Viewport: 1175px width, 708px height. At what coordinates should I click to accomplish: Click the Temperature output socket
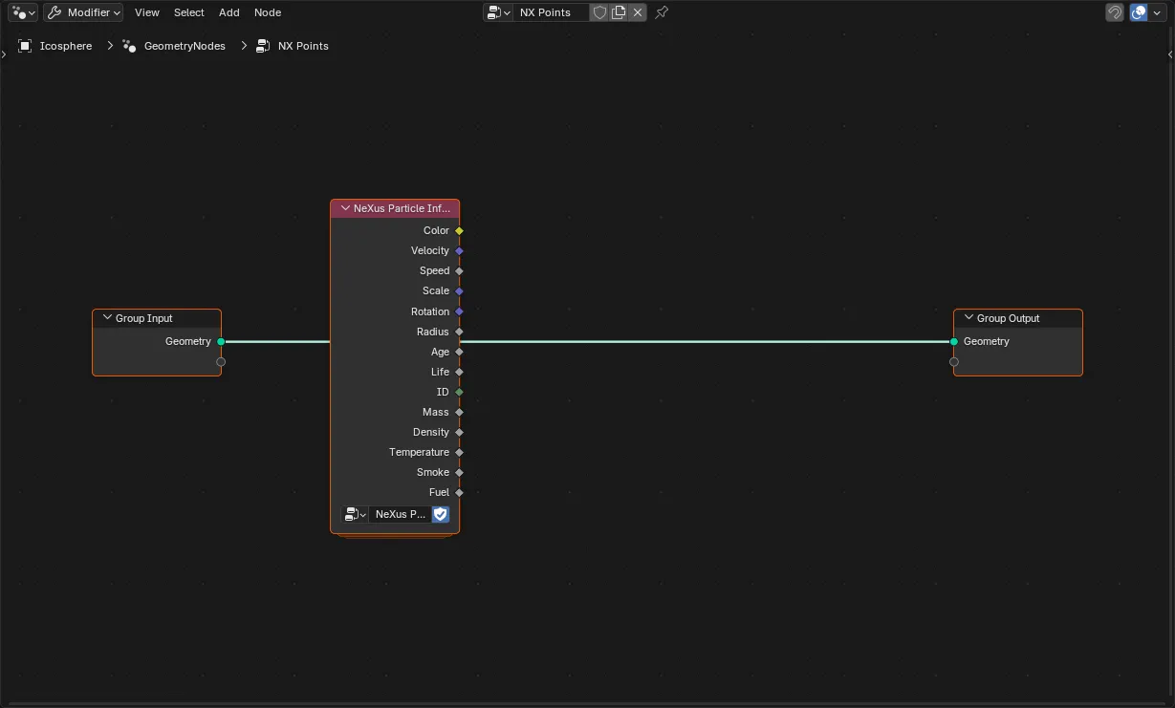[459, 452]
